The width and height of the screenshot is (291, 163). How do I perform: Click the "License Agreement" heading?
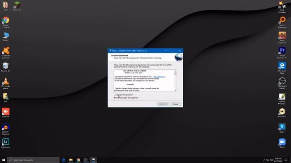click(x=120, y=55)
